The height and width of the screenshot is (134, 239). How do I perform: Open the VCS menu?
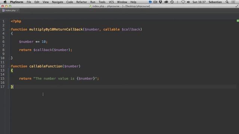(111, 2)
